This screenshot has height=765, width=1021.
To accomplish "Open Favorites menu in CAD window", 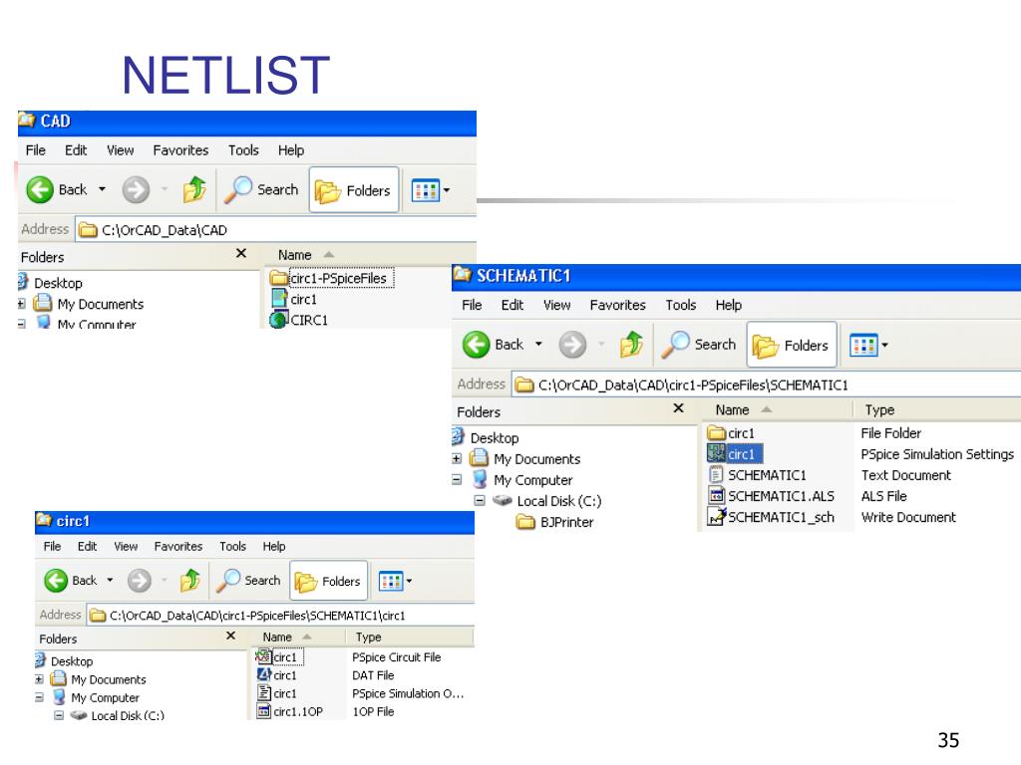I will click(x=180, y=150).
